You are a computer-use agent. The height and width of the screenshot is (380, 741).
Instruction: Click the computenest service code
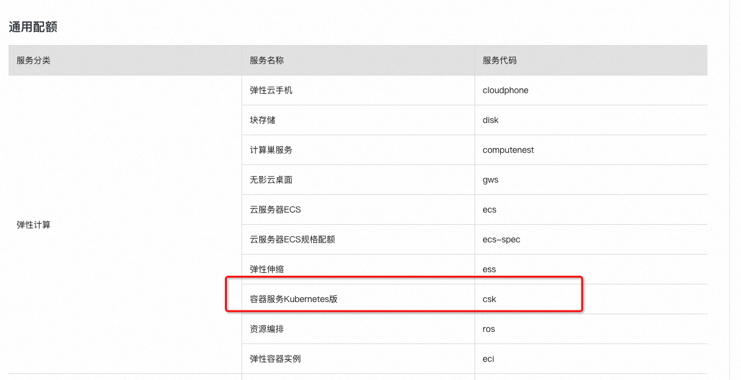pos(508,150)
